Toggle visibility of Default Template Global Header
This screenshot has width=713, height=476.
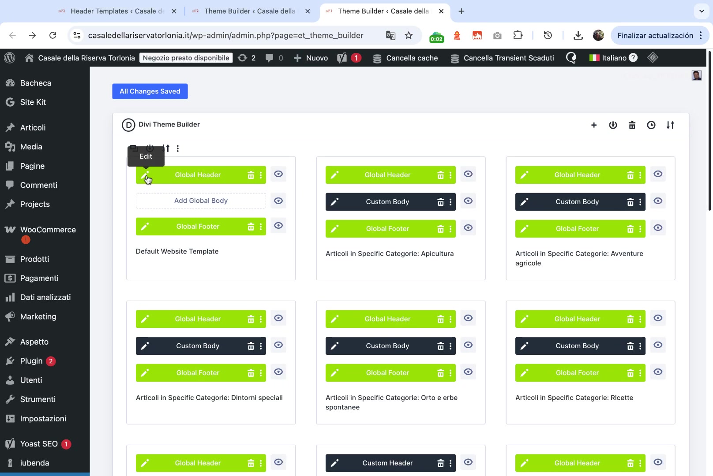[x=278, y=174]
